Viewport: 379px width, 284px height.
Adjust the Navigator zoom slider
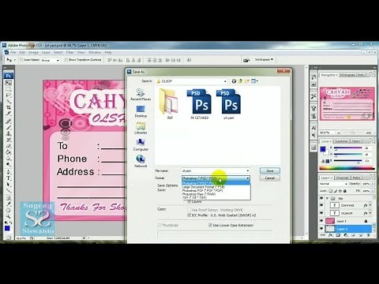[x=354, y=133]
